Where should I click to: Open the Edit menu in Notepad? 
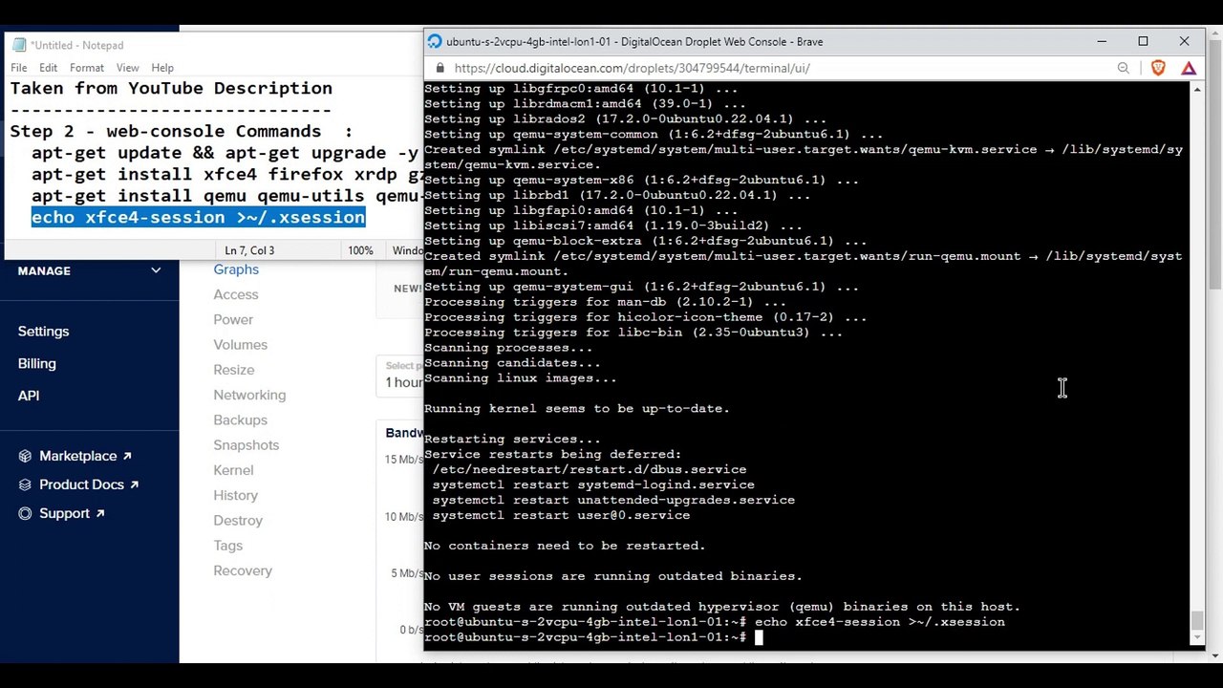tap(48, 68)
